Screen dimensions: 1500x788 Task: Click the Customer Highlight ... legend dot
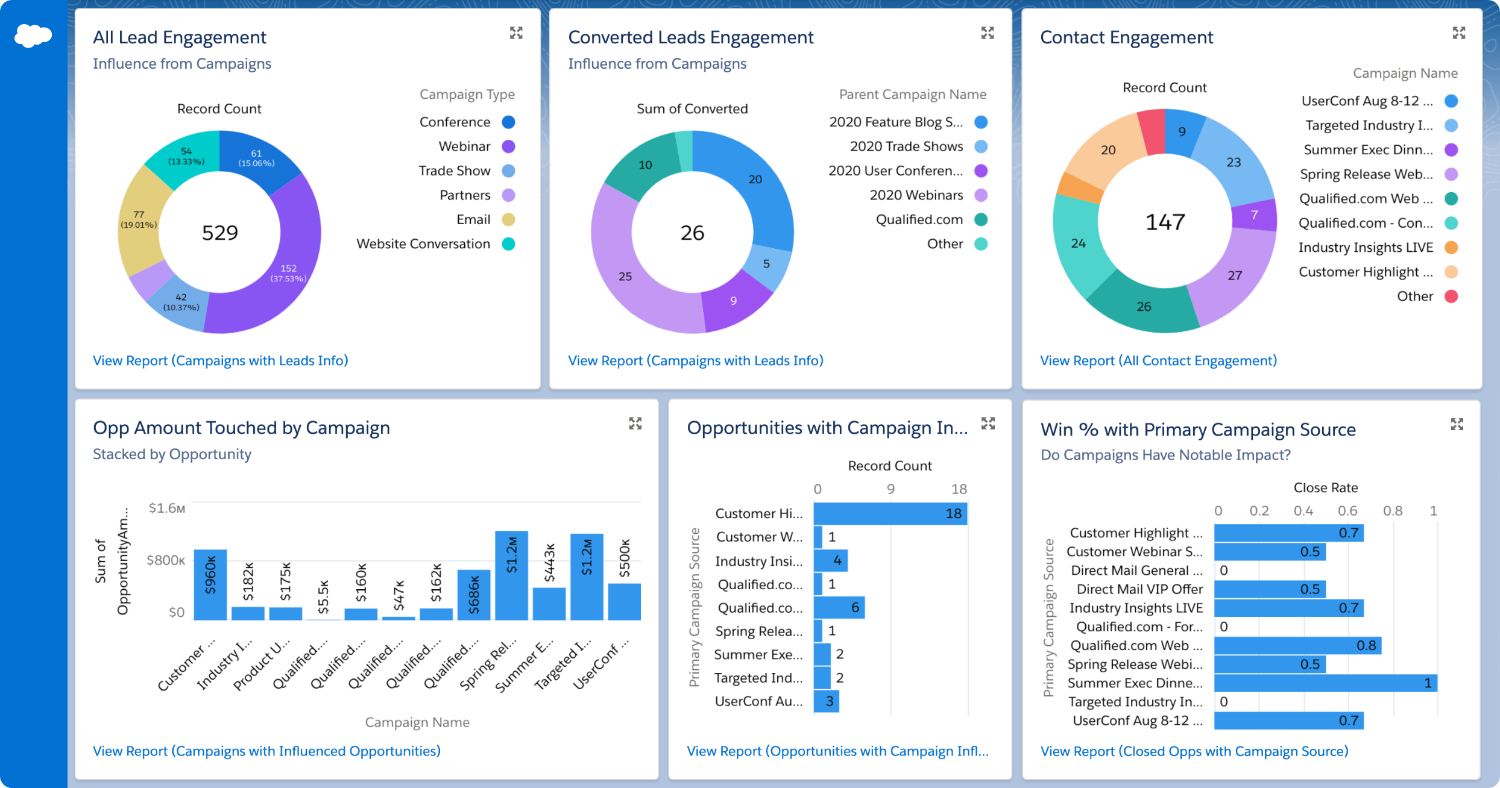pyautogui.click(x=1452, y=272)
